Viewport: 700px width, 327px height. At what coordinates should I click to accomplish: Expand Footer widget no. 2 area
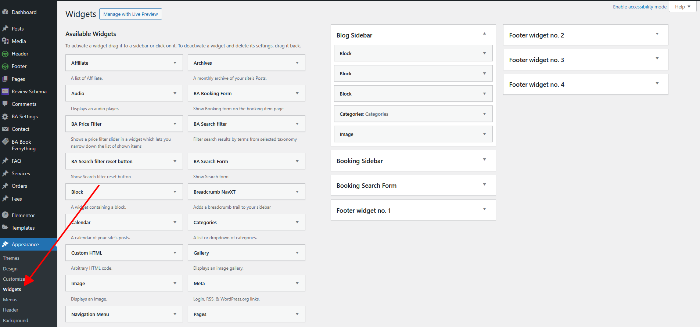[x=657, y=34]
